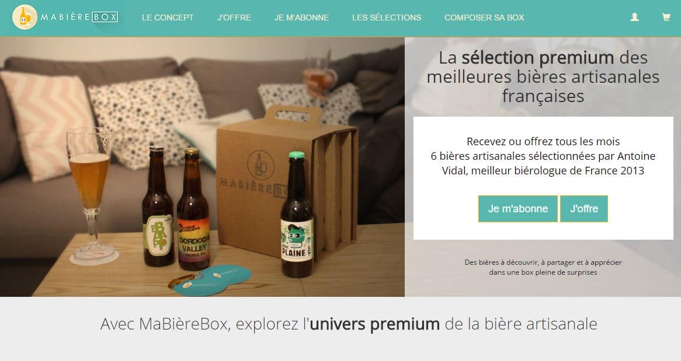This screenshot has width=681, height=361.
Task: Click the hero headline sélection premium text
Action: 543,77
